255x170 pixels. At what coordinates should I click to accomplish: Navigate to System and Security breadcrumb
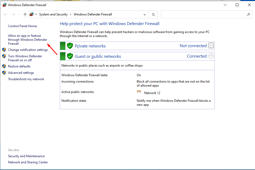[x=53, y=14]
